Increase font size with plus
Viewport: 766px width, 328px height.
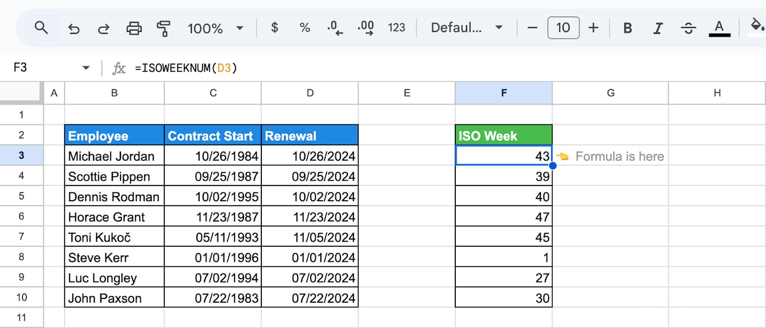click(x=593, y=27)
